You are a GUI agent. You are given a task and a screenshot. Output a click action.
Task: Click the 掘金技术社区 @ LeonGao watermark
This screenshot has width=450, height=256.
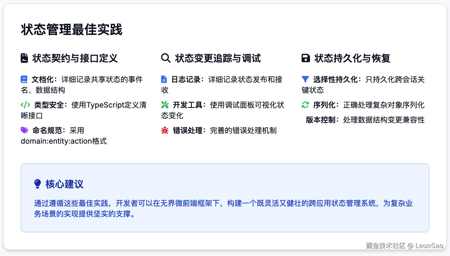(x=404, y=245)
